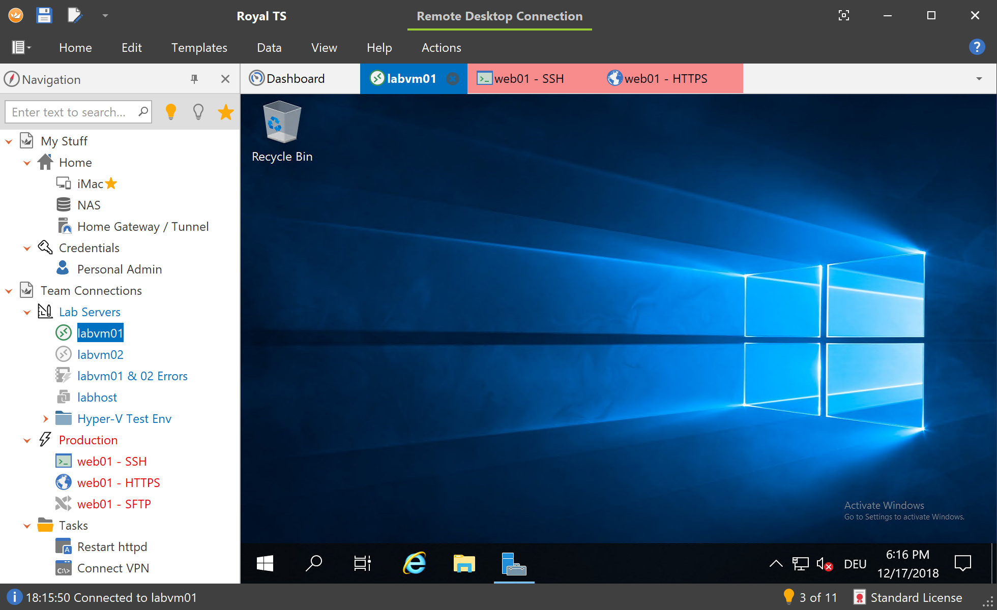
Task: Open the Home ribbon tab
Action: [x=75, y=47]
